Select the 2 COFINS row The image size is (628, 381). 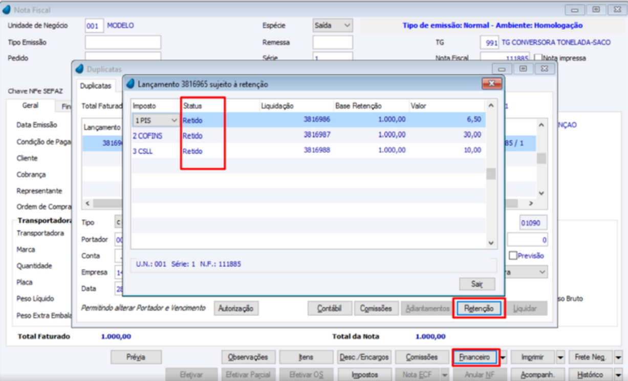pyautogui.click(x=307, y=136)
